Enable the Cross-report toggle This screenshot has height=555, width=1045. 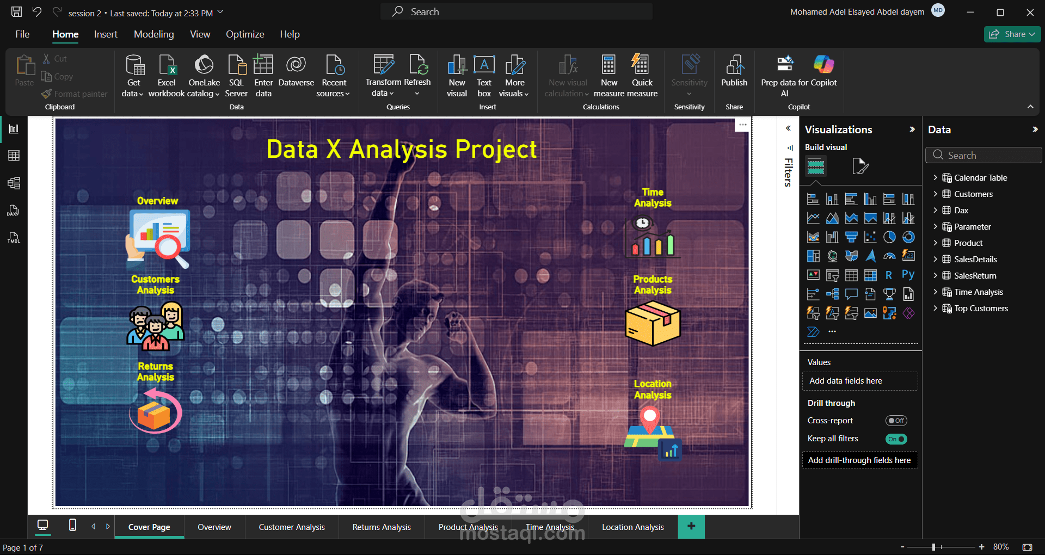pos(896,420)
